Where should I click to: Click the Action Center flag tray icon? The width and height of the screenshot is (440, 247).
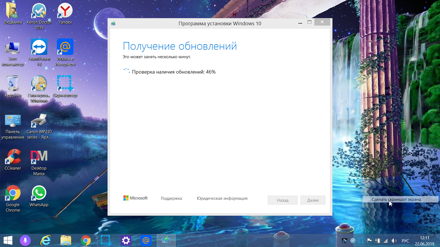[x=369, y=241]
